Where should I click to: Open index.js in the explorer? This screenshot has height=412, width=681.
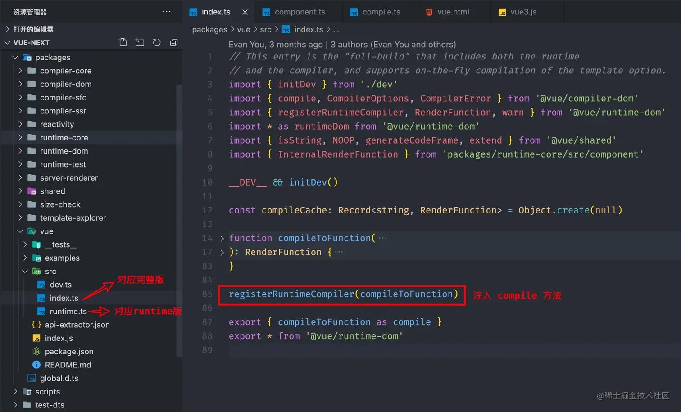59,338
